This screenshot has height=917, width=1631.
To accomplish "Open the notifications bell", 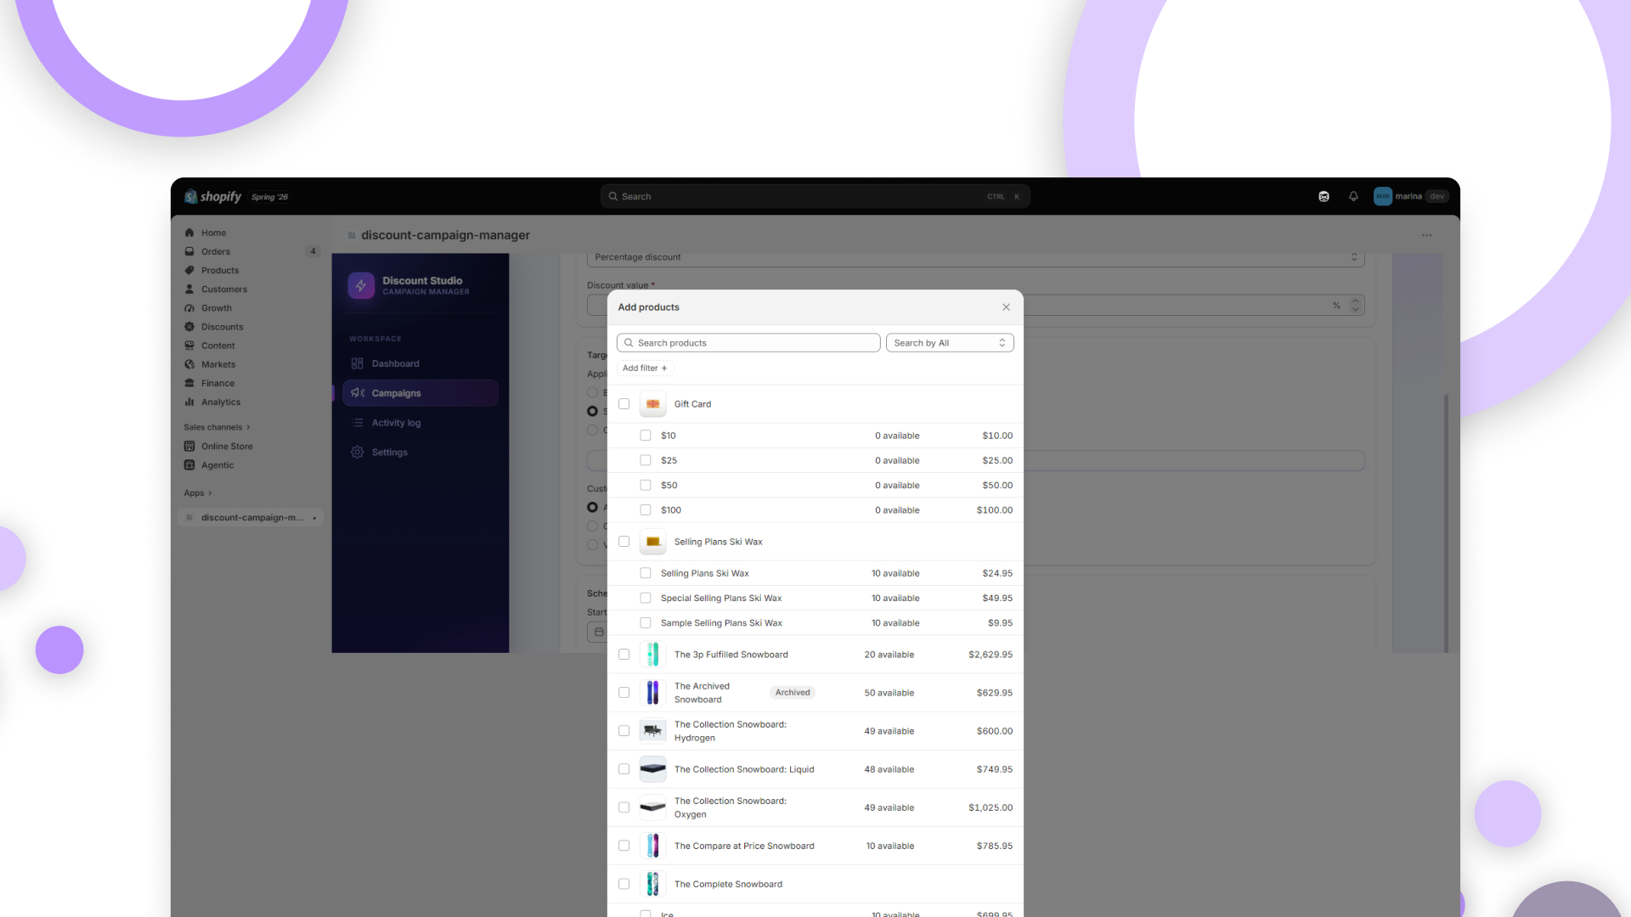I will (1353, 196).
